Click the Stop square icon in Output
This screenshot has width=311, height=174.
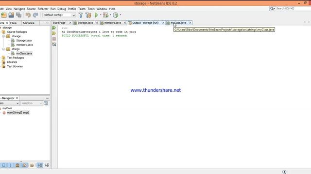(x=54, y=39)
